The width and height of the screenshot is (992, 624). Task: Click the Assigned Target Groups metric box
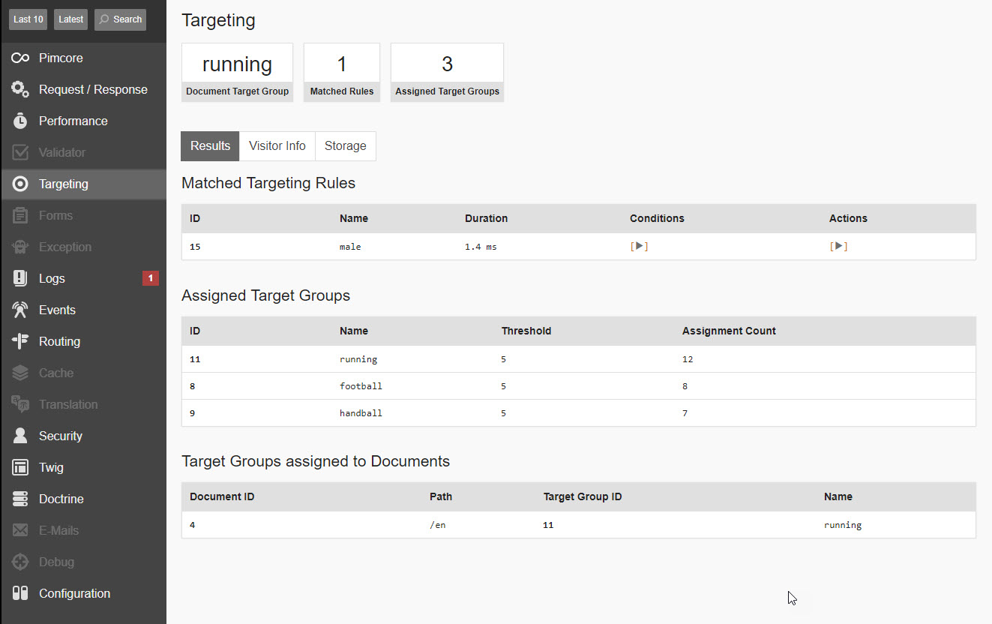pos(447,72)
